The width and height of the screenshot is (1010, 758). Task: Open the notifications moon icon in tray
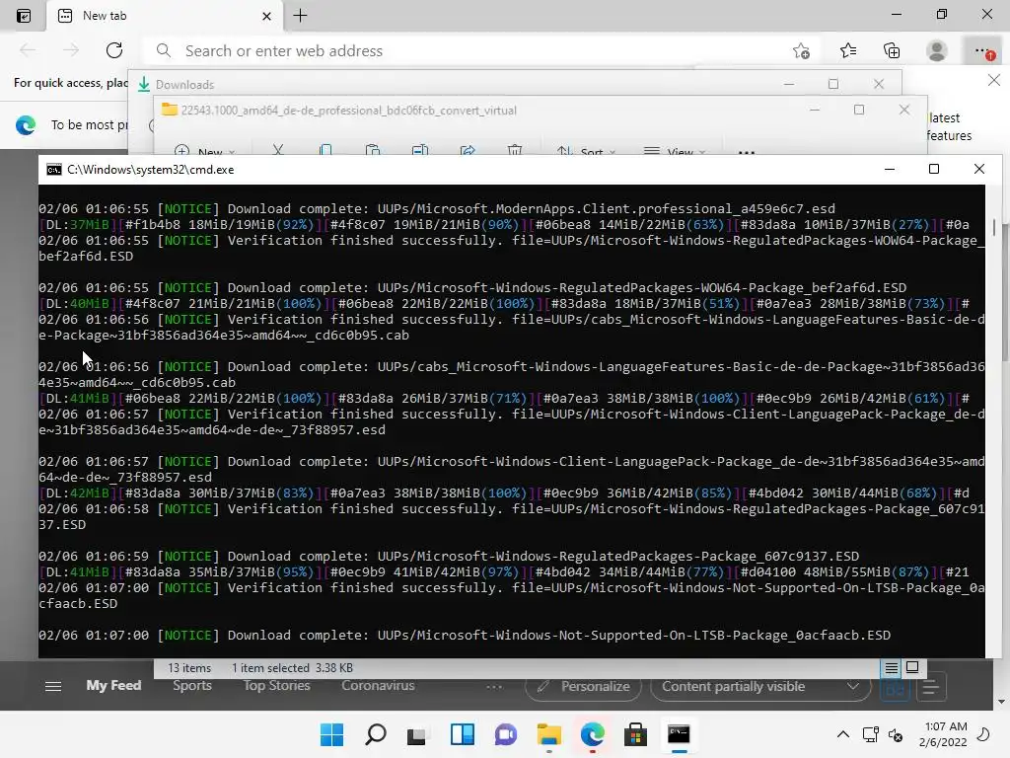[x=983, y=734]
